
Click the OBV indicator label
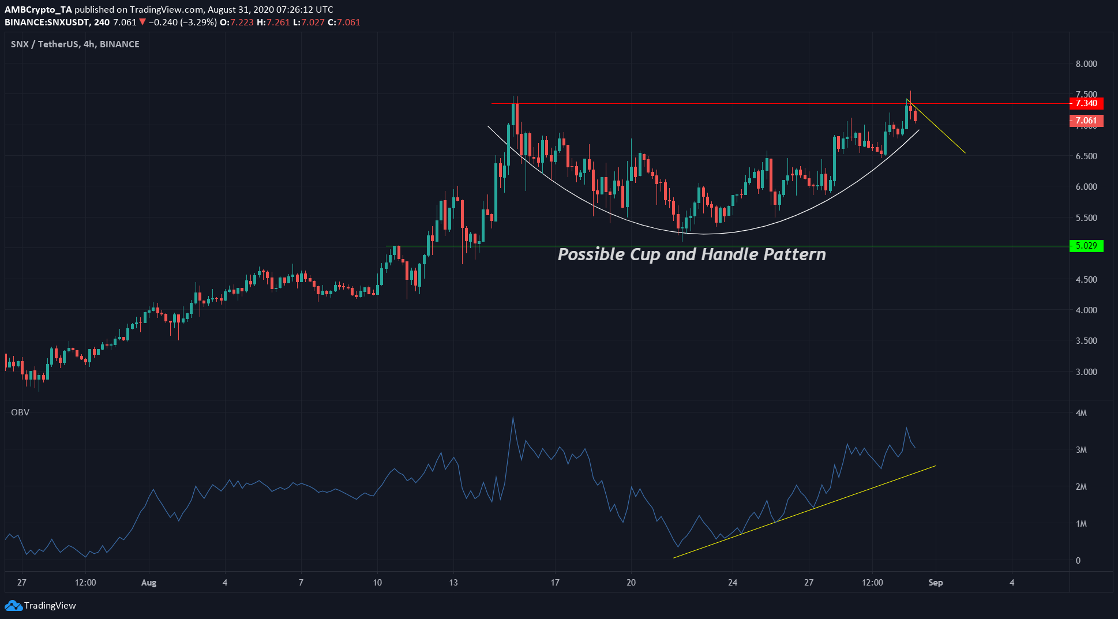20,412
